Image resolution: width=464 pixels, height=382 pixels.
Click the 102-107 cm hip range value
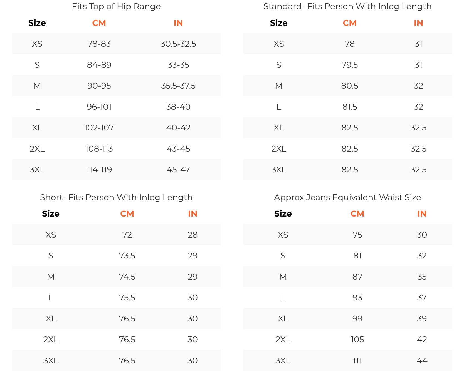click(x=99, y=128)
